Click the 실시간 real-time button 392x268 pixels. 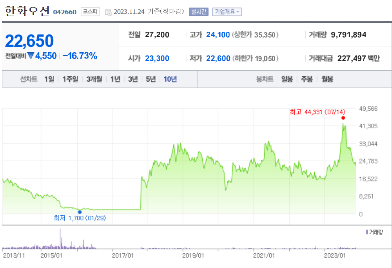(x=199, y=12)
